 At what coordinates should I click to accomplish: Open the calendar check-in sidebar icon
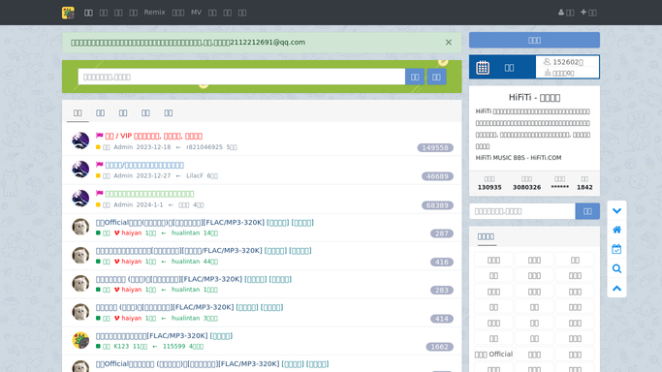[616, 249]
